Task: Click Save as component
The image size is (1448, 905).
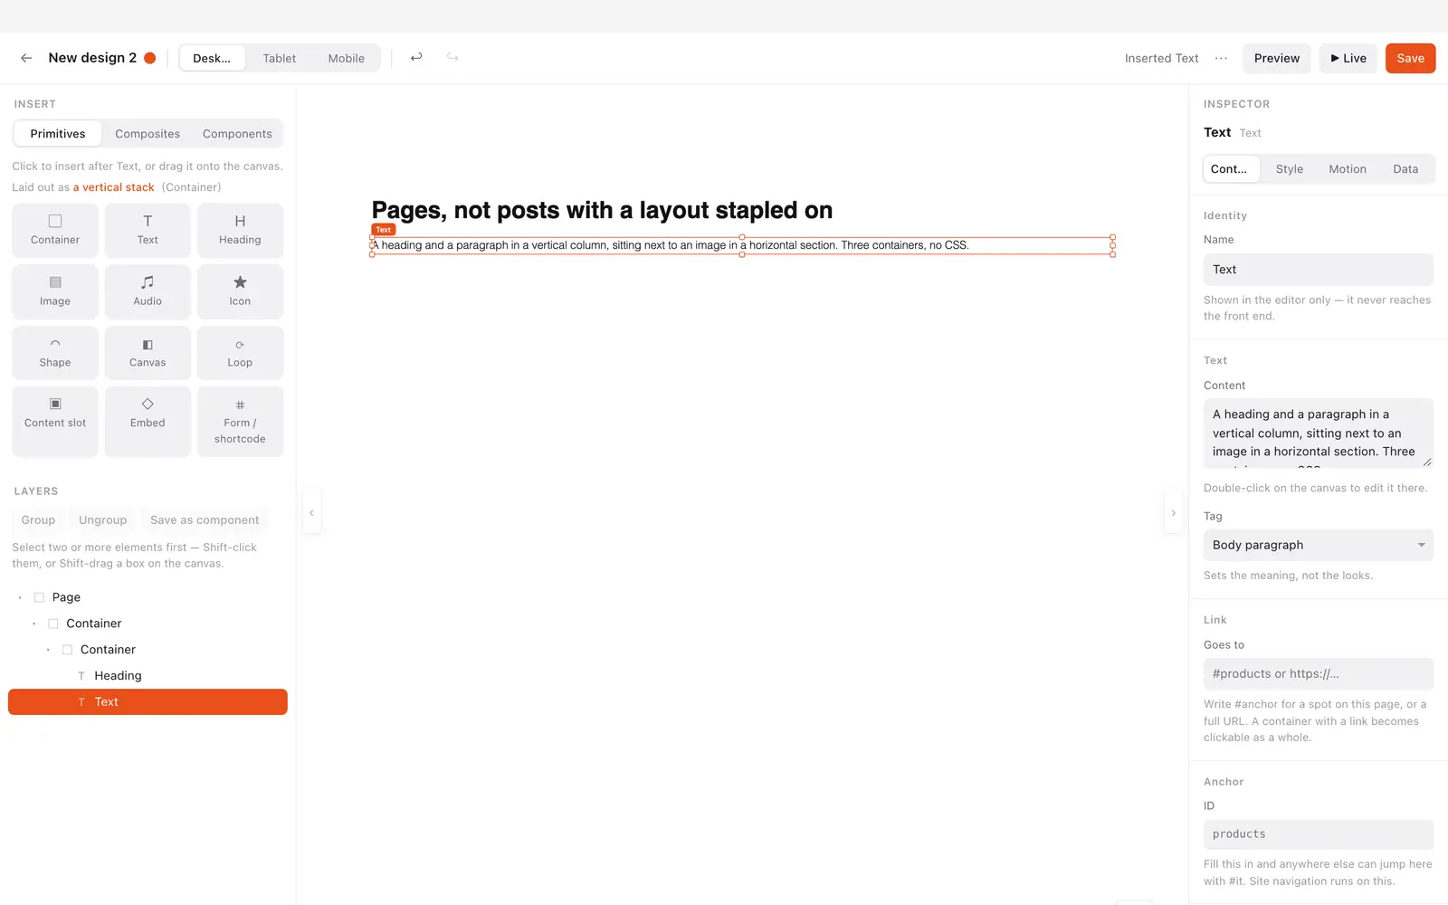Action: click(205, 520)
